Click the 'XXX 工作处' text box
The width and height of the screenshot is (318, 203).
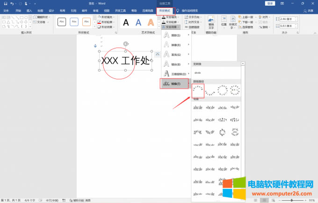pyautogui.click(x=125, y=61)
